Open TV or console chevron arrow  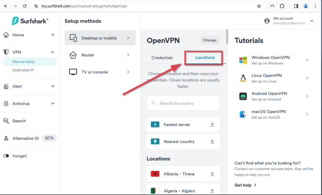point(128,72)
